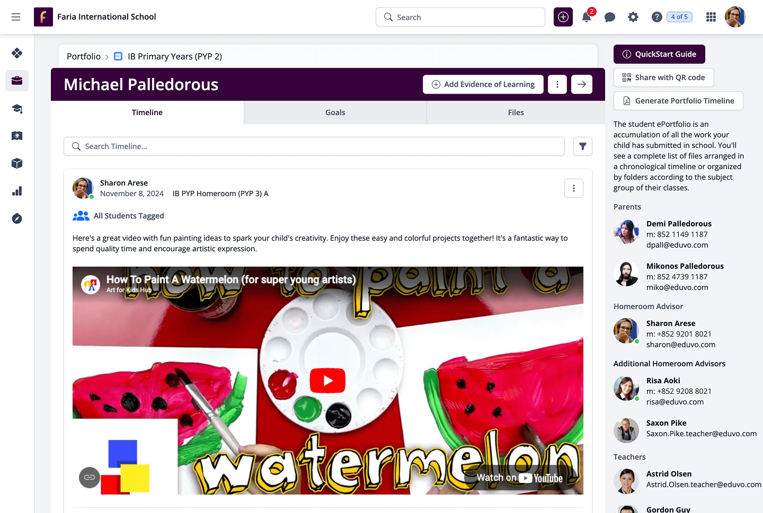Open the graduation cap sidebar icon

coord(17,108)
